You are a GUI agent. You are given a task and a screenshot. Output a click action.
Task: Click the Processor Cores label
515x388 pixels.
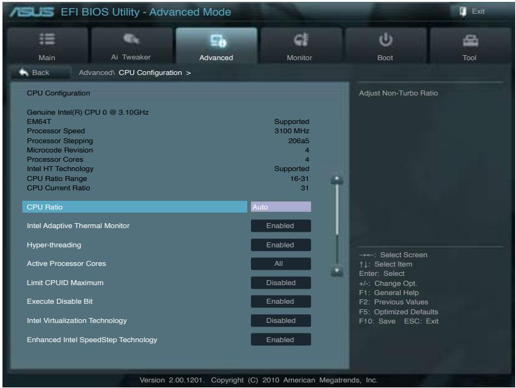pos(55,159)
